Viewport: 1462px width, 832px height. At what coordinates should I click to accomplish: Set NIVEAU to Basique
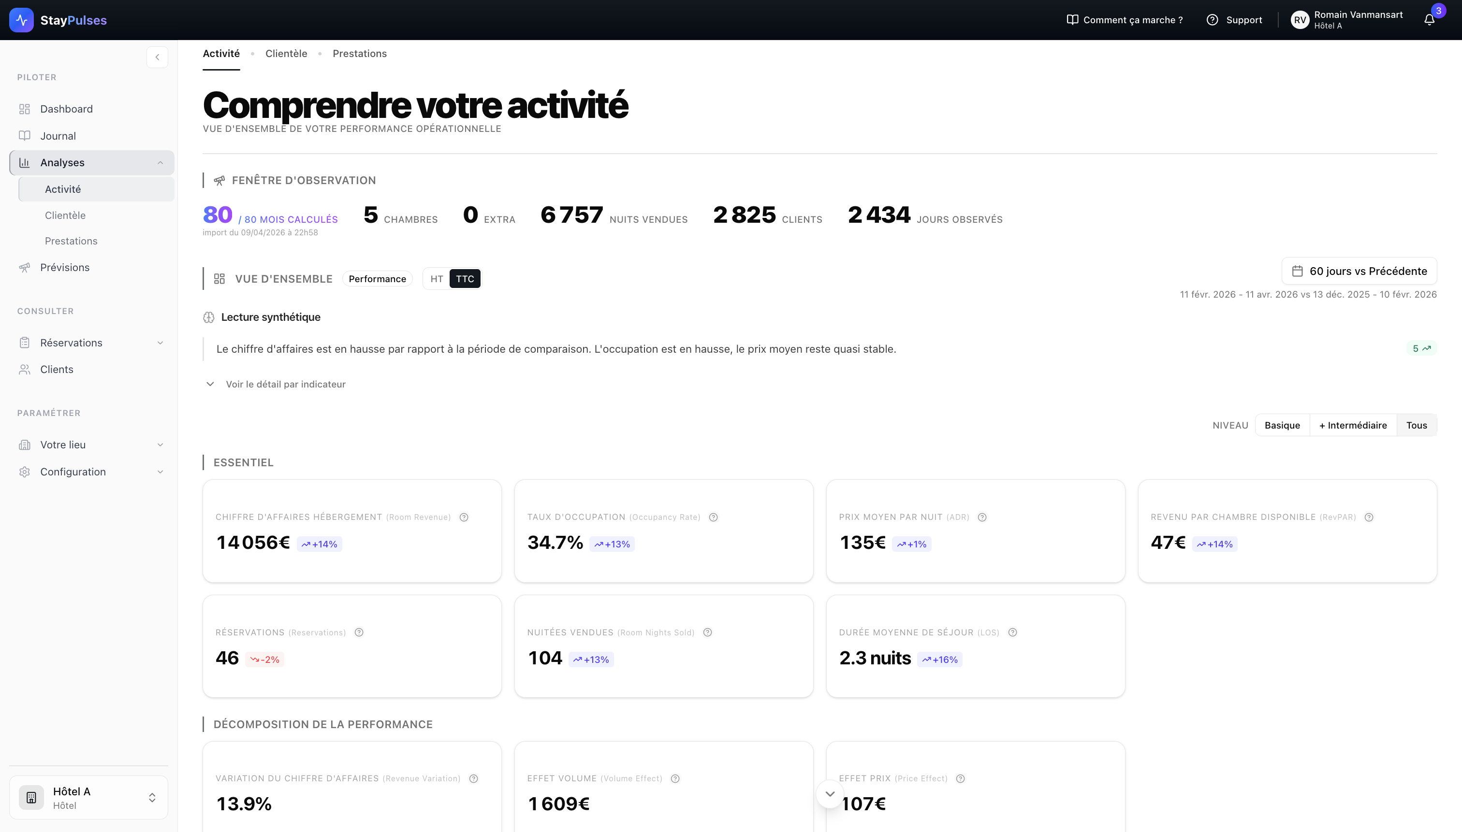pos(1282,425)
